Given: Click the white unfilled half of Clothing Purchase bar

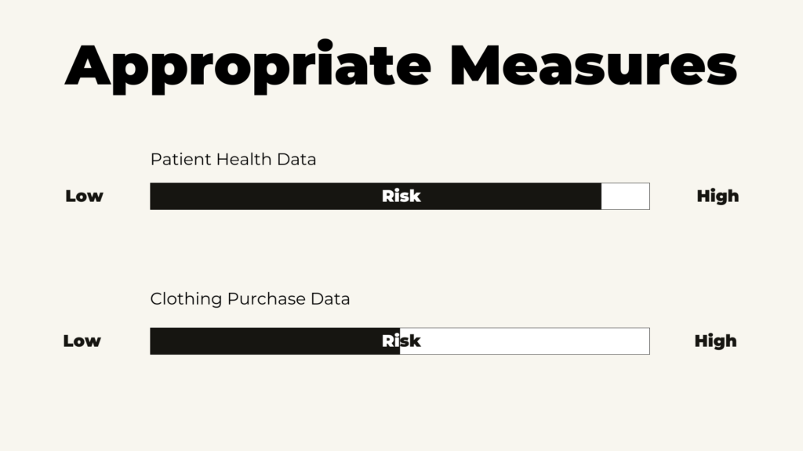Looking at the screenshot, I should coord(525,341).
